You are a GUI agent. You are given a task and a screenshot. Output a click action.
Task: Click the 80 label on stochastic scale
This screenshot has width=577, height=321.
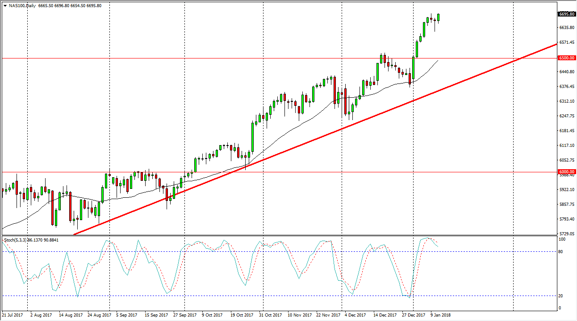[561, 251]
